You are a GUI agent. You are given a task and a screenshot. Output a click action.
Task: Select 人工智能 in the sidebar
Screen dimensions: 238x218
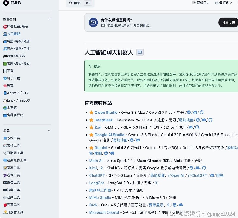pyautogui.click(x=12, y=34)
